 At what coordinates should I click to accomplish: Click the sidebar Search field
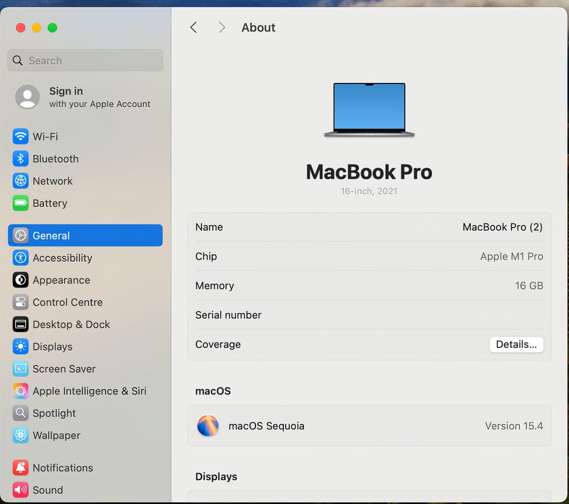click(85, 60)
